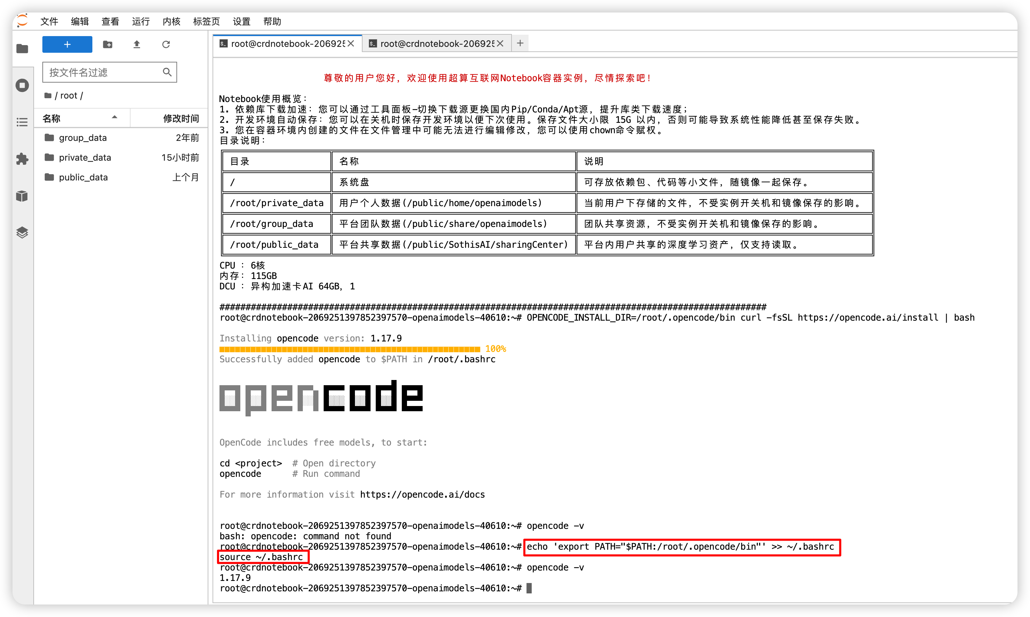The image size is (1030, 617).
Task: Show the table of contents panel
Action: pos(23,122)
